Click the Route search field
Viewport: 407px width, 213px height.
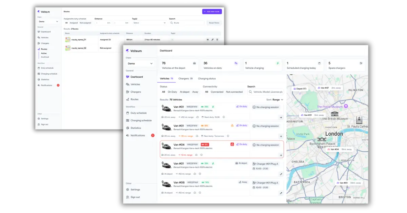click(x=187, y=23)
